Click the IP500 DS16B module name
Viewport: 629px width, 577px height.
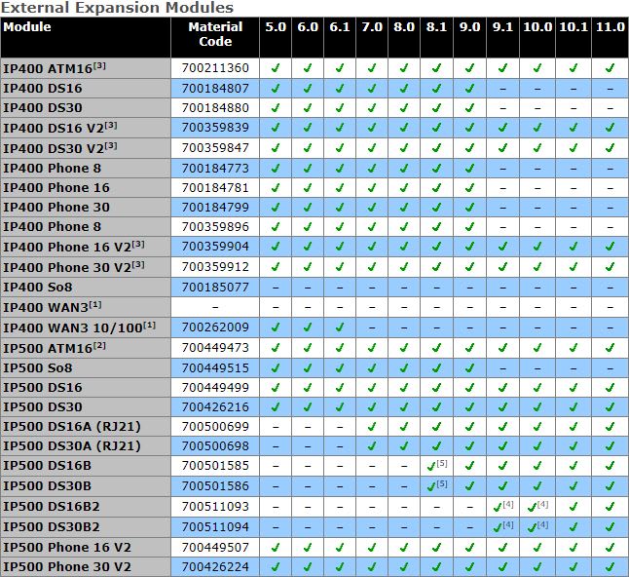point(48,465)
